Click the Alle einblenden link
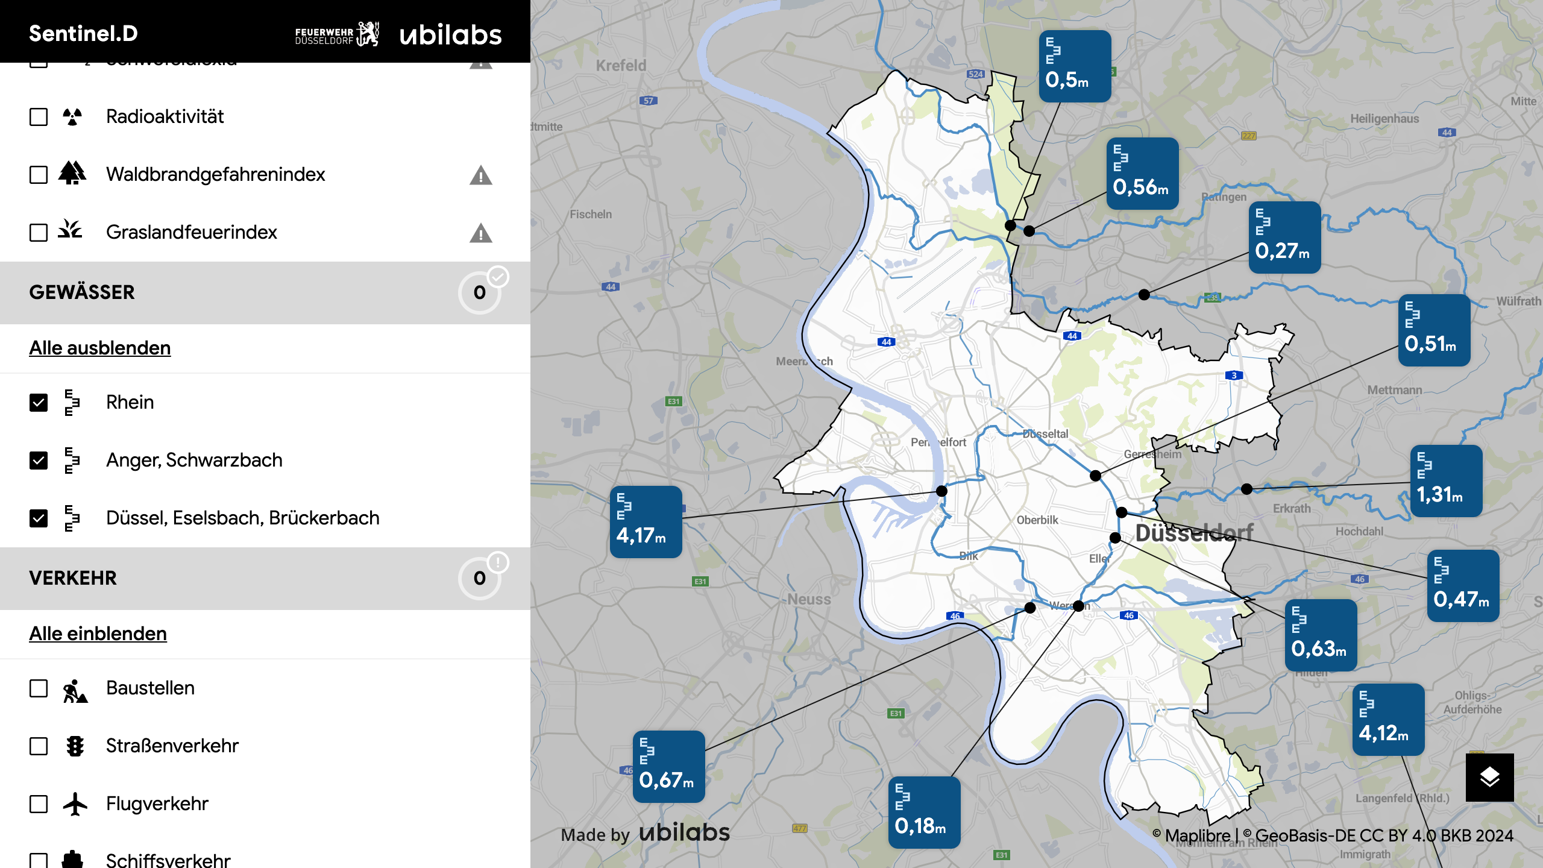Screen dimensions: 1543x868 pos(98,634)
